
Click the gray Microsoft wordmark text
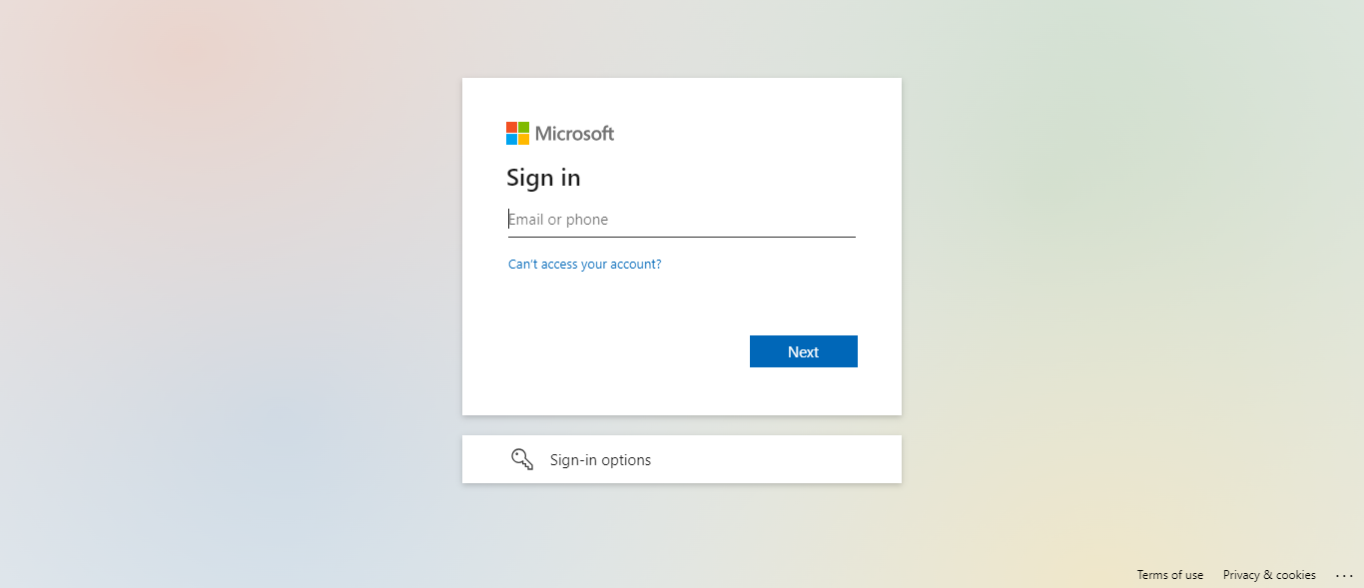tap(574, 133)
